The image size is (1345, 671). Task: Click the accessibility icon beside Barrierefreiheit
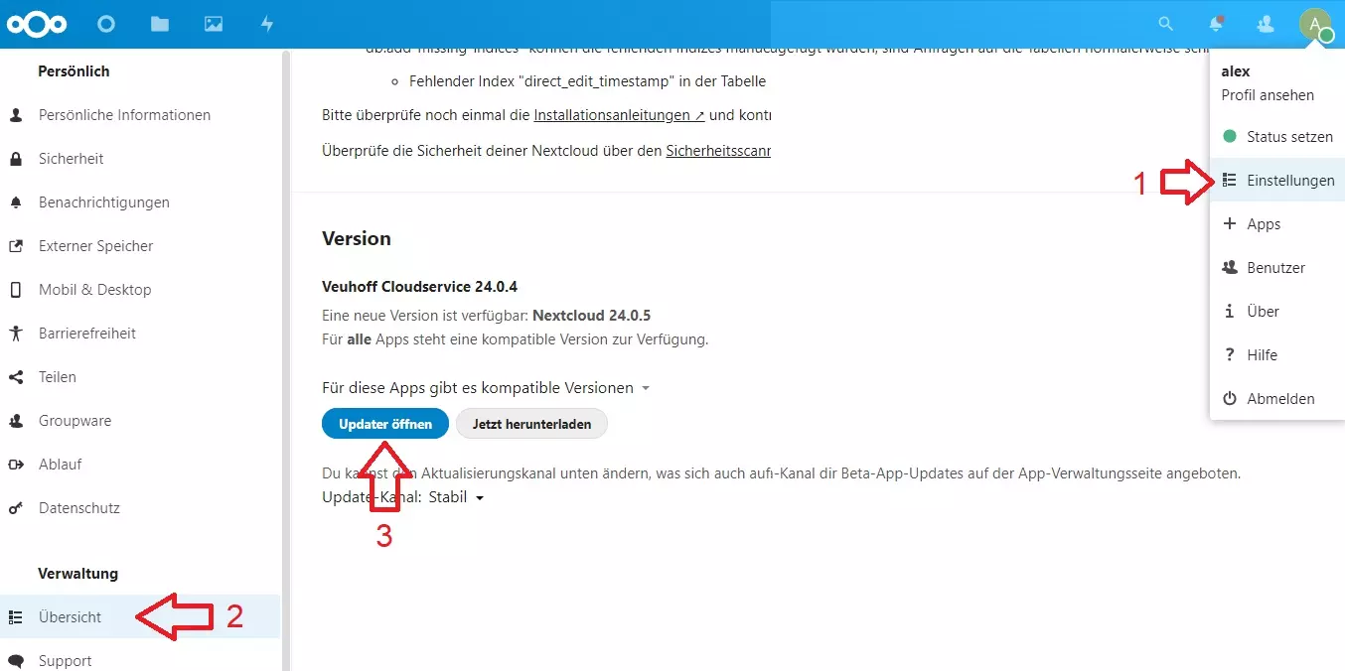click(x=16, y=334)
